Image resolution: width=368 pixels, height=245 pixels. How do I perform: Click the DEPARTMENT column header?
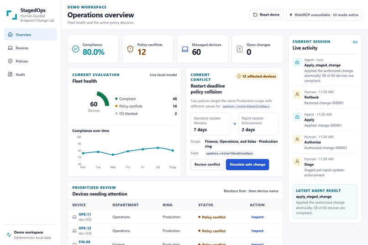pos(126,205)
